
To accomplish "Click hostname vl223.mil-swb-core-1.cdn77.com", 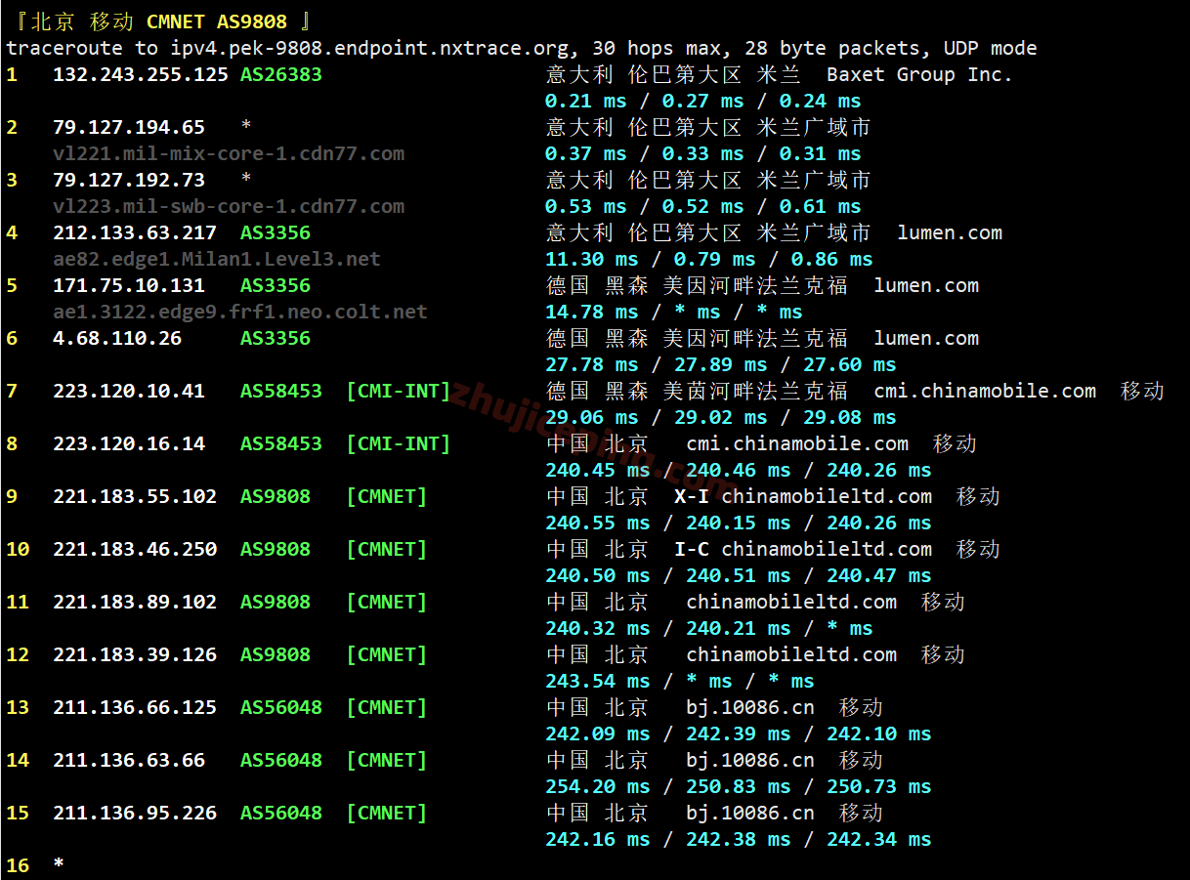I will tap(229, 206).
